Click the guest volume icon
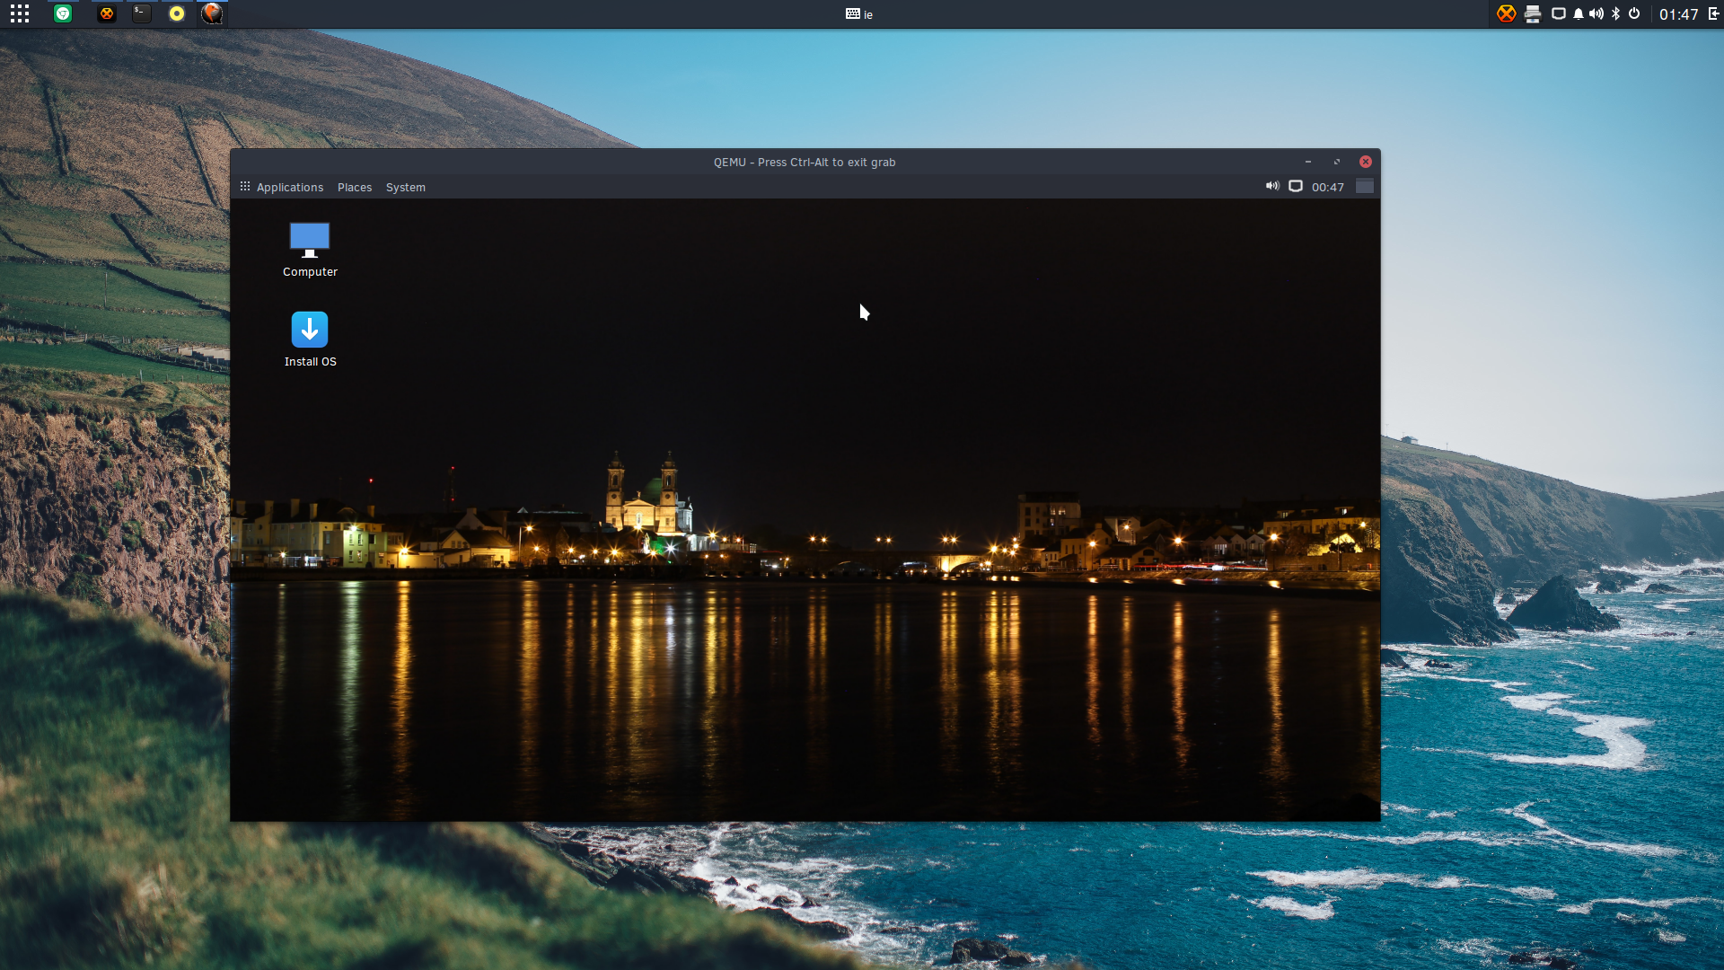The width and height of the screenshot is (1724, 970). 1272,186
